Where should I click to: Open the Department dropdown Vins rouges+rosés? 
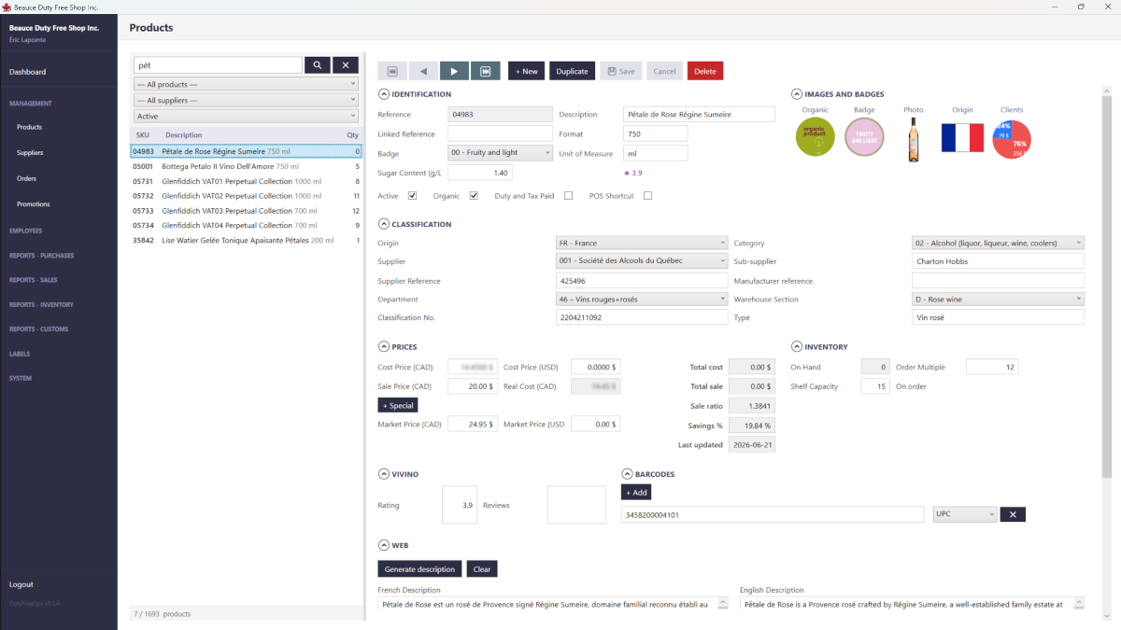pos(641,299)
